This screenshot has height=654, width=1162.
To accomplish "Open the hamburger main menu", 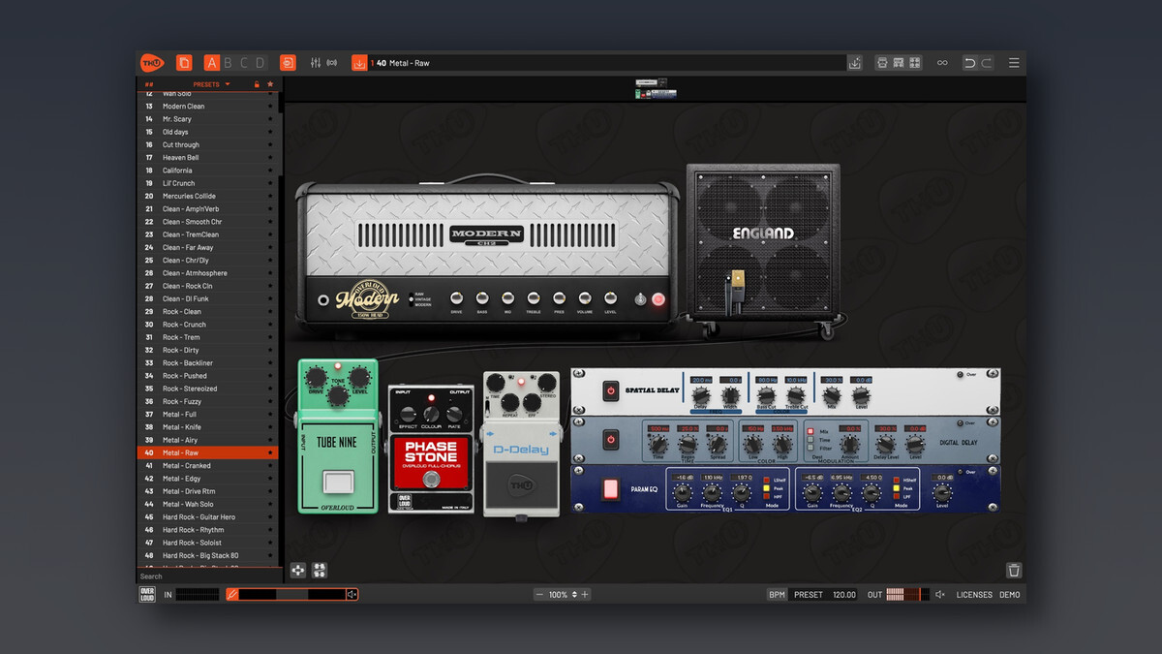I will (1014, 63).
